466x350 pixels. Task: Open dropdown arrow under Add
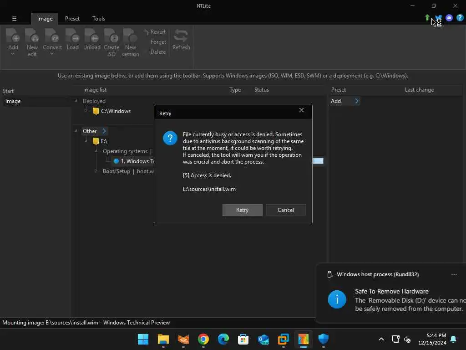pos(13,54)
